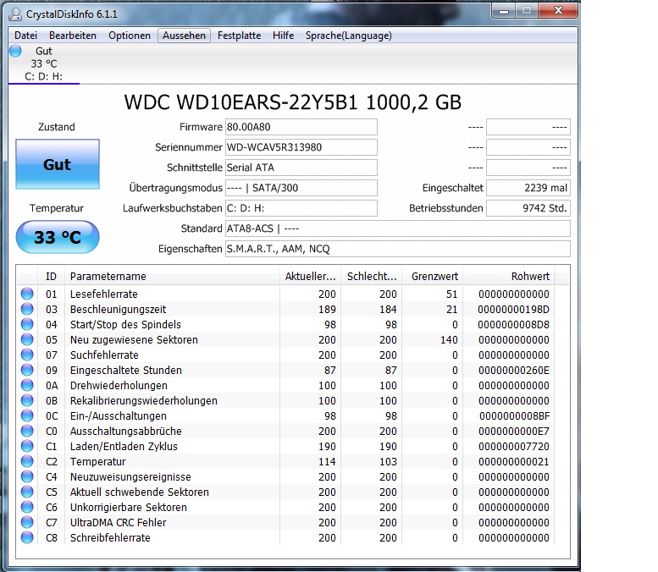This screenshot has height=572, width=658.
Task: Click the blue disk status orb above Gut
Action: click(15, 51)
